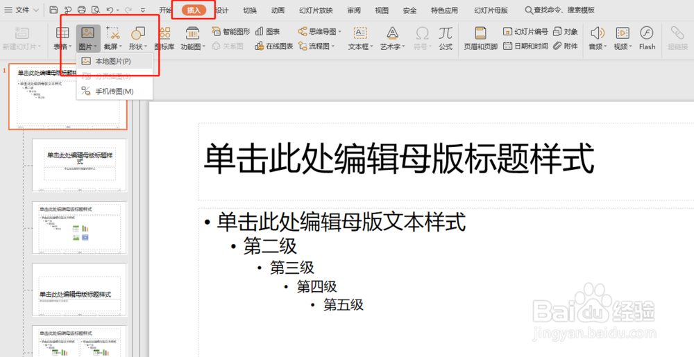
Task: Insert 幻灯片编号 slide number
Action: 525,31
